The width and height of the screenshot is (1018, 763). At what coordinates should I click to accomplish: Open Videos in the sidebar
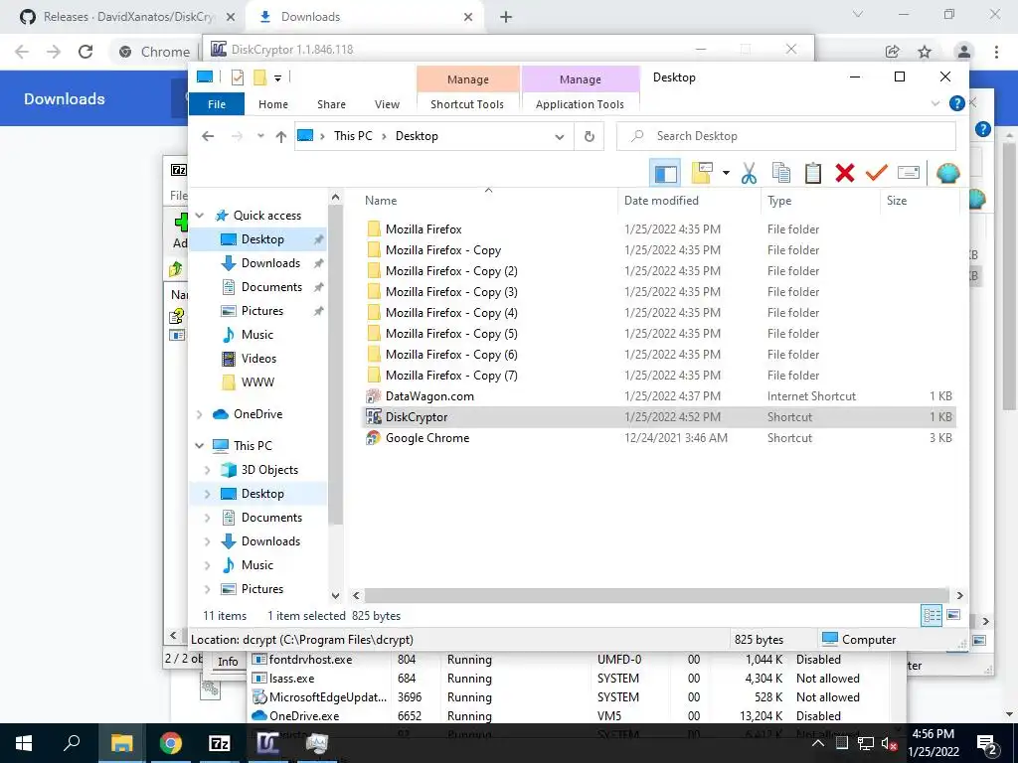258,358
